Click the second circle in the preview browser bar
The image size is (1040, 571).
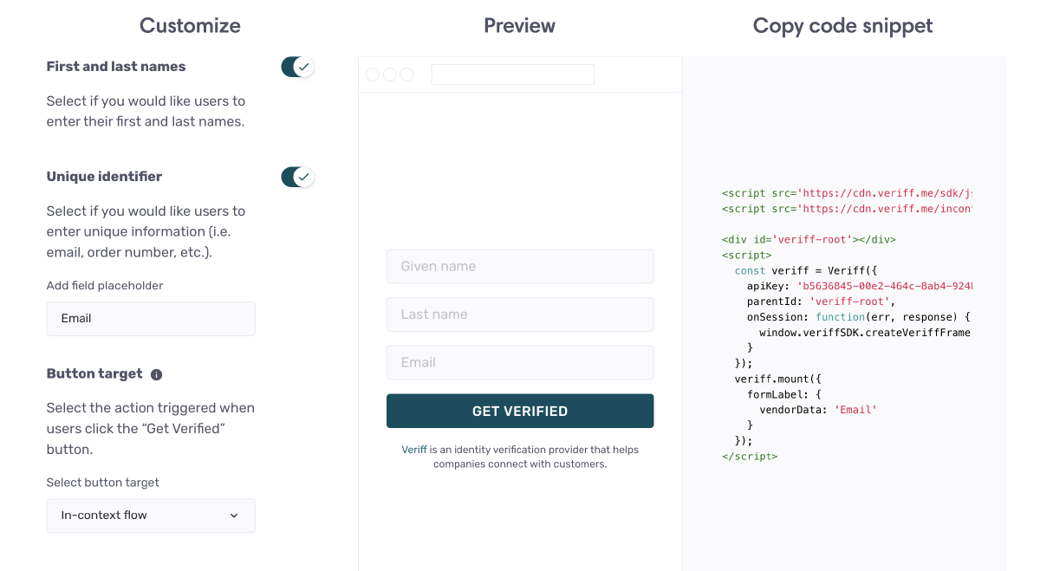390,75
